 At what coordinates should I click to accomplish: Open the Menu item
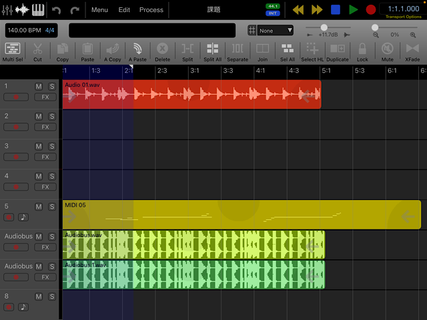click(x=99, y=10)
